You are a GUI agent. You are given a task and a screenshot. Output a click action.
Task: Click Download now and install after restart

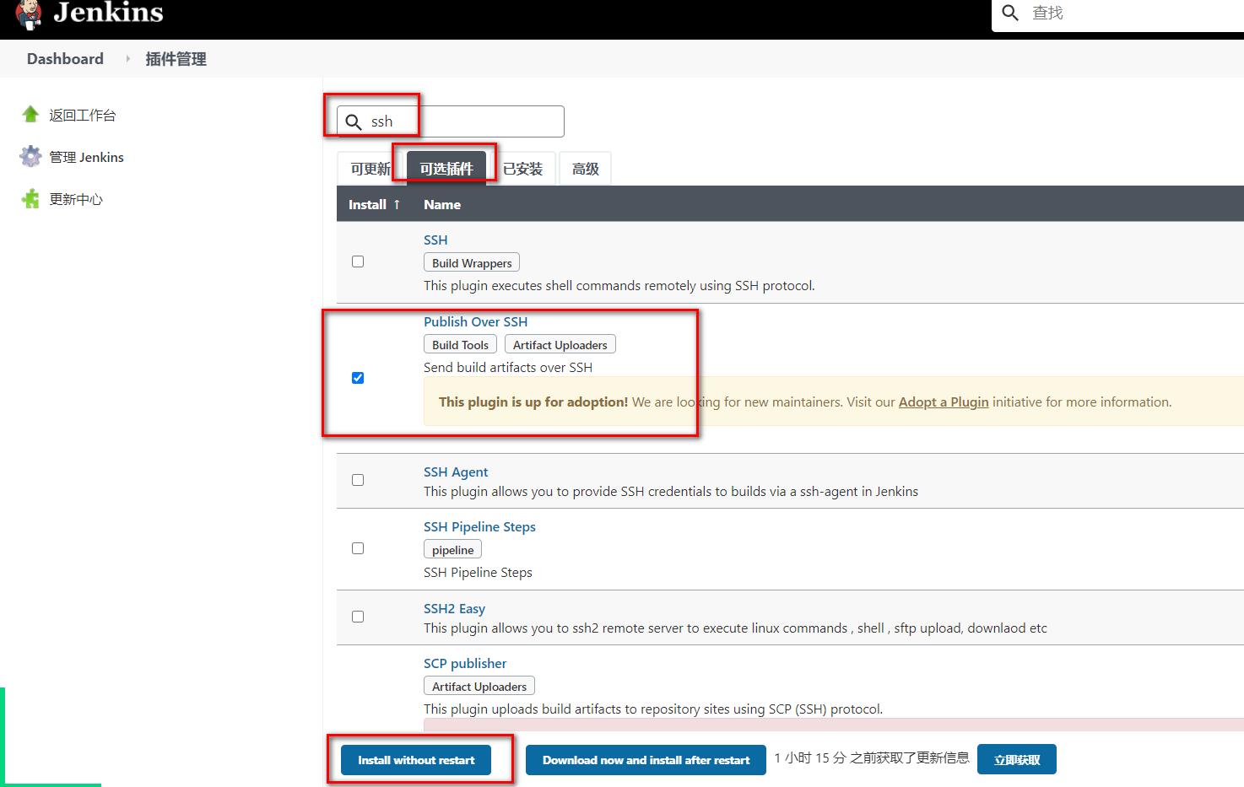click(646, 760)
